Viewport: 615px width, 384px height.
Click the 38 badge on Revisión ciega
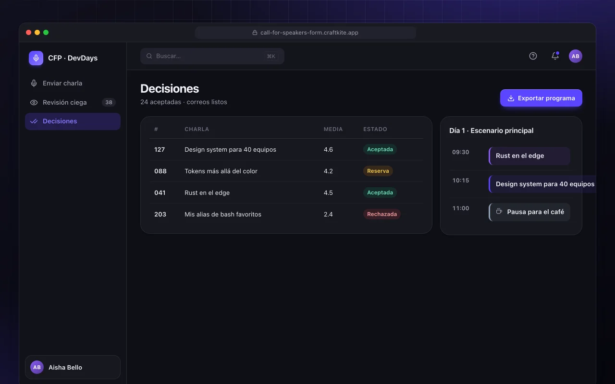click(109, 102)
